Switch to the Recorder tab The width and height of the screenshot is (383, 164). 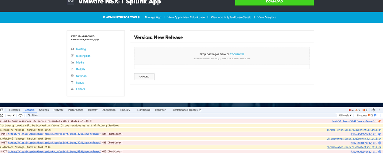click(160, 110)
